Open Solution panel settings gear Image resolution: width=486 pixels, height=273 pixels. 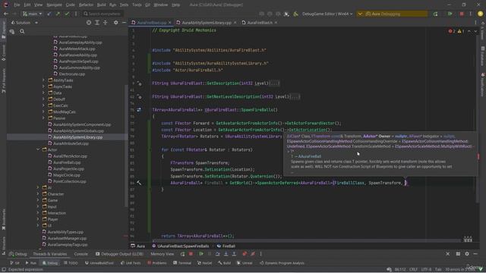click(116, 23)
